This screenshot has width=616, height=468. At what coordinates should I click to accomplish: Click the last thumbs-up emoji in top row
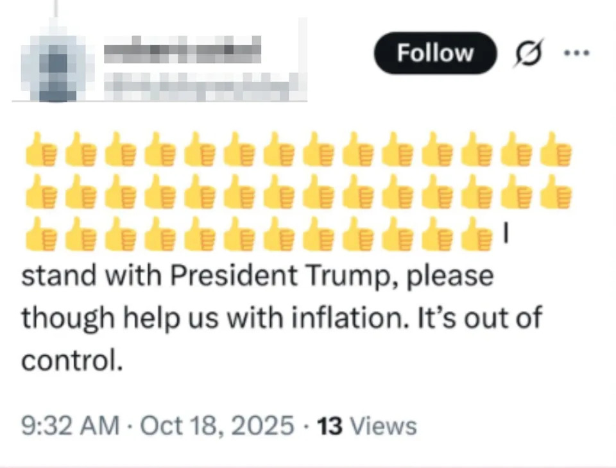(554, 149)
